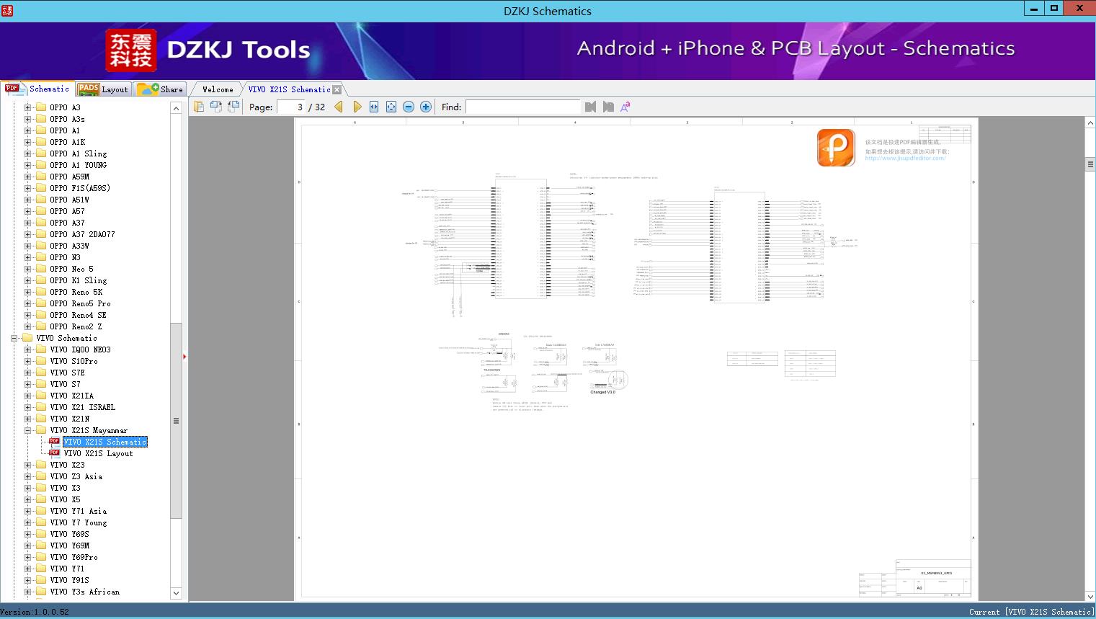
Task: Select OPPO Reno2 Z entry
Action: (x=76, y=326)
